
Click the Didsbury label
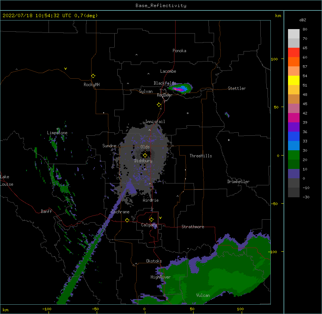tap(143, 161)
